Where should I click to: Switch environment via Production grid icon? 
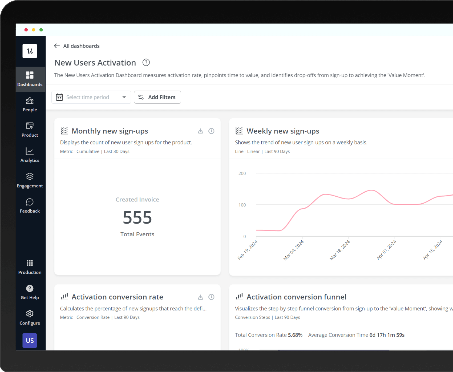(x=30, y=263)
